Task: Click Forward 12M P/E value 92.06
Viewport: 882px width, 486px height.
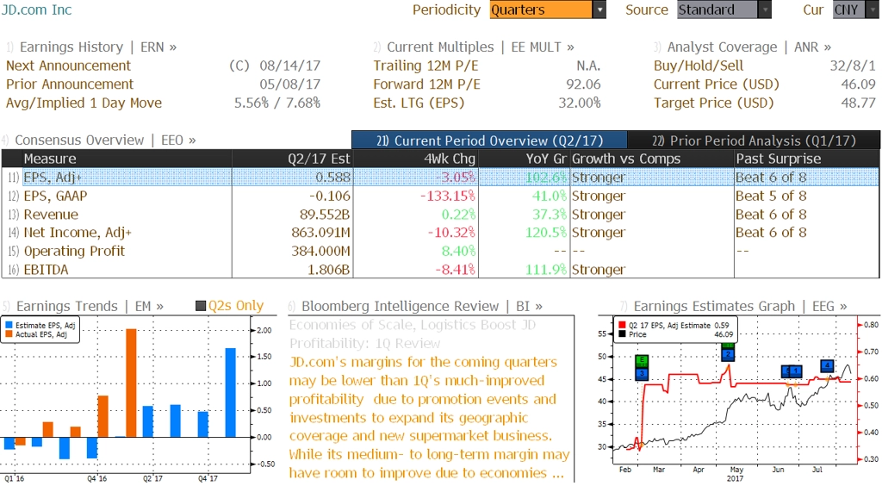Action: coord(583,84)
